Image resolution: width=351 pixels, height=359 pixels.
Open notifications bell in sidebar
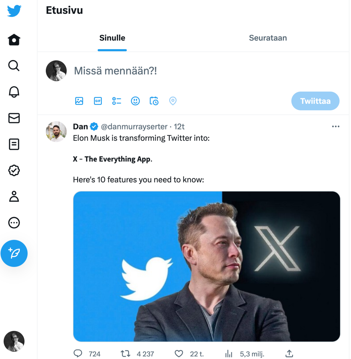pyautogui.click(x=14, y=92)
